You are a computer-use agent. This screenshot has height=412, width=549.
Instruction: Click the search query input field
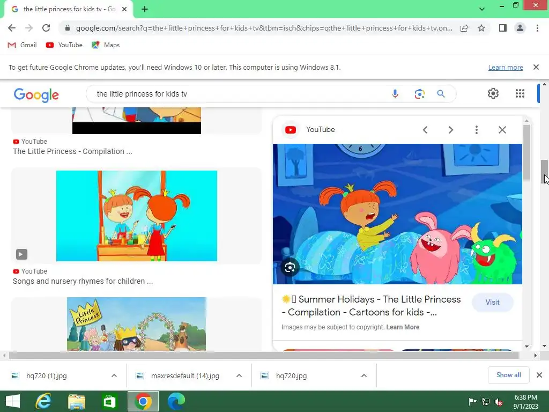tap(238, 94)
